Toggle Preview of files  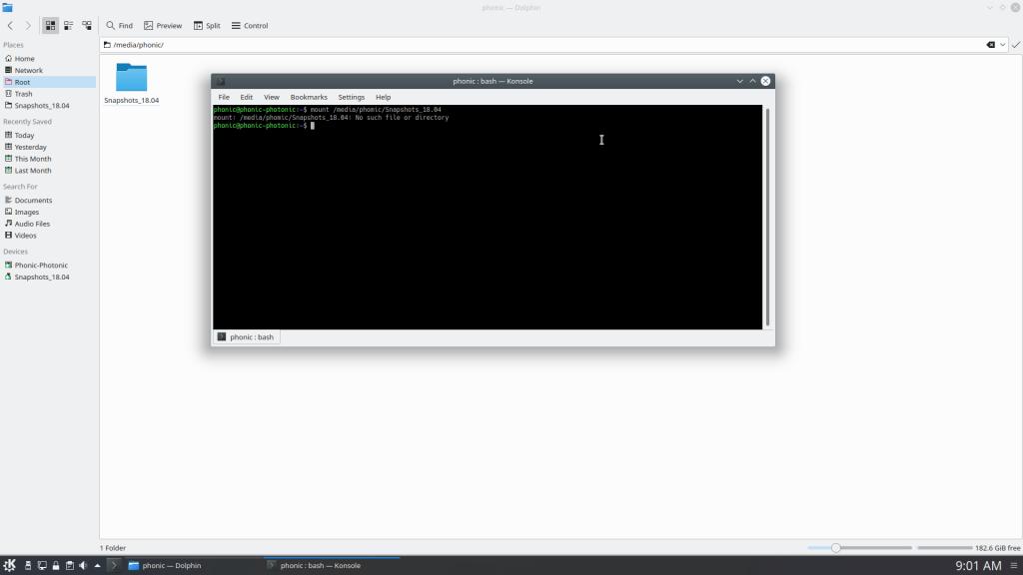click(x=163, y=25)
